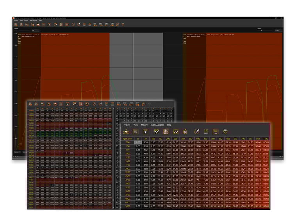Image resolution: width=300 pixels, height=221 pixels.
Task: Click the 32 bit icon in the middle hex window toolbar
Action: click(112, 104)
